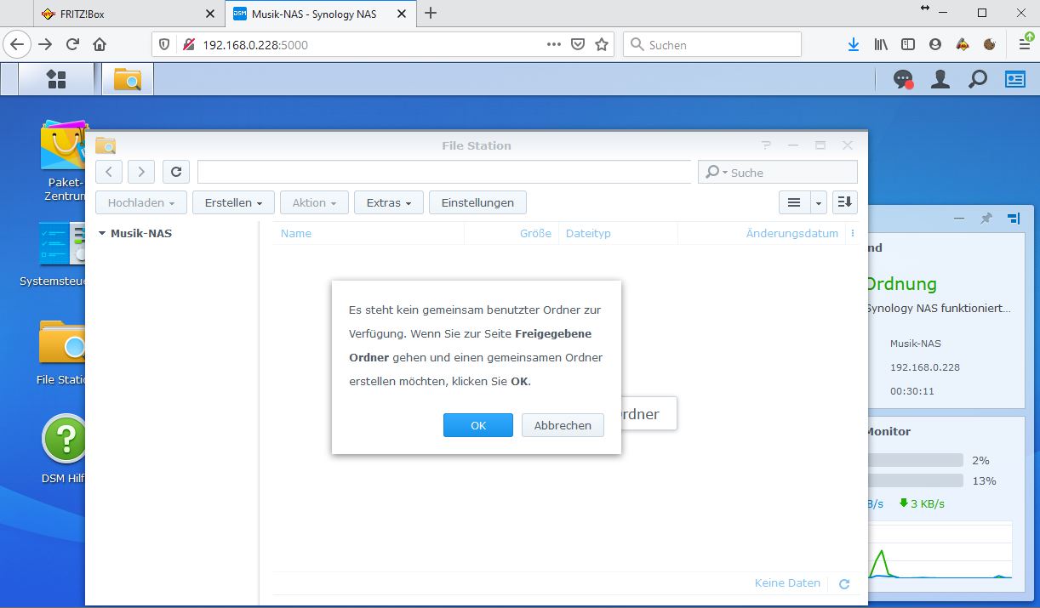
Task: Toggle Firefox sidebar icon
Action: 908,44
